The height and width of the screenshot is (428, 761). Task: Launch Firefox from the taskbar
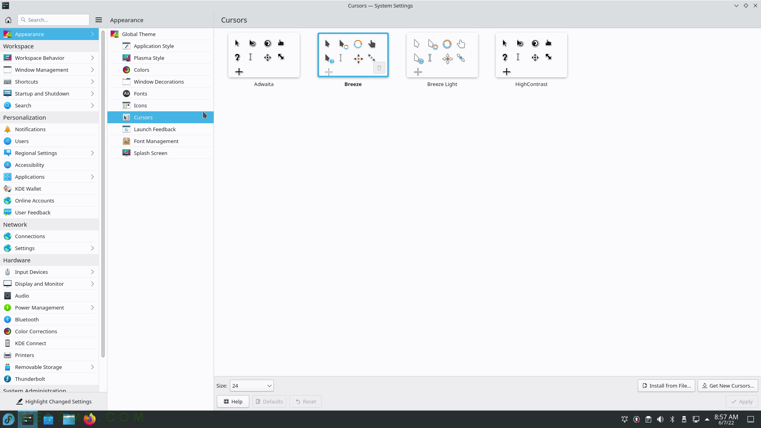tap(90, 419)
